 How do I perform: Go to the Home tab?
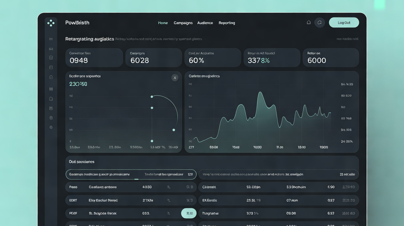tap(163, 23)
